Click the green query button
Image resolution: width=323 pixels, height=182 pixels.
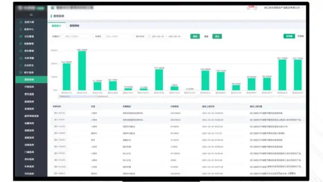click(195, 36)
